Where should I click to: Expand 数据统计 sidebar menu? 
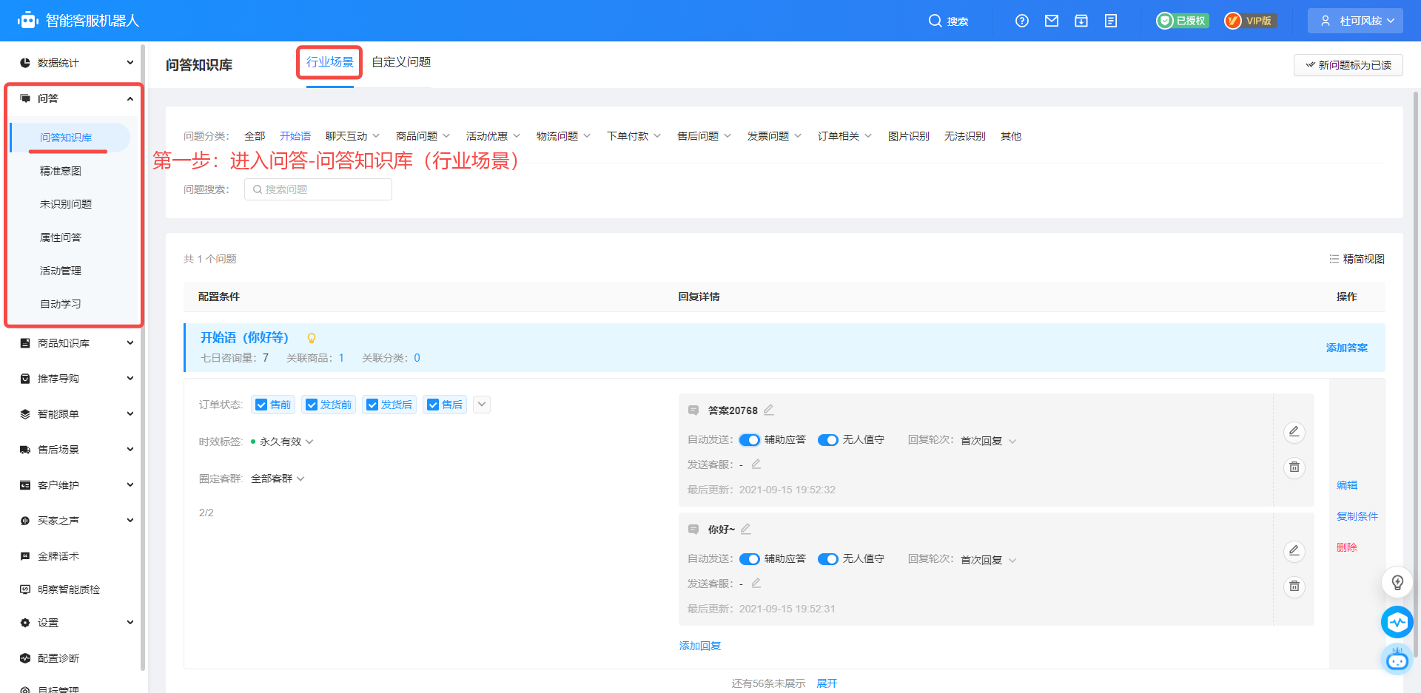74,63
